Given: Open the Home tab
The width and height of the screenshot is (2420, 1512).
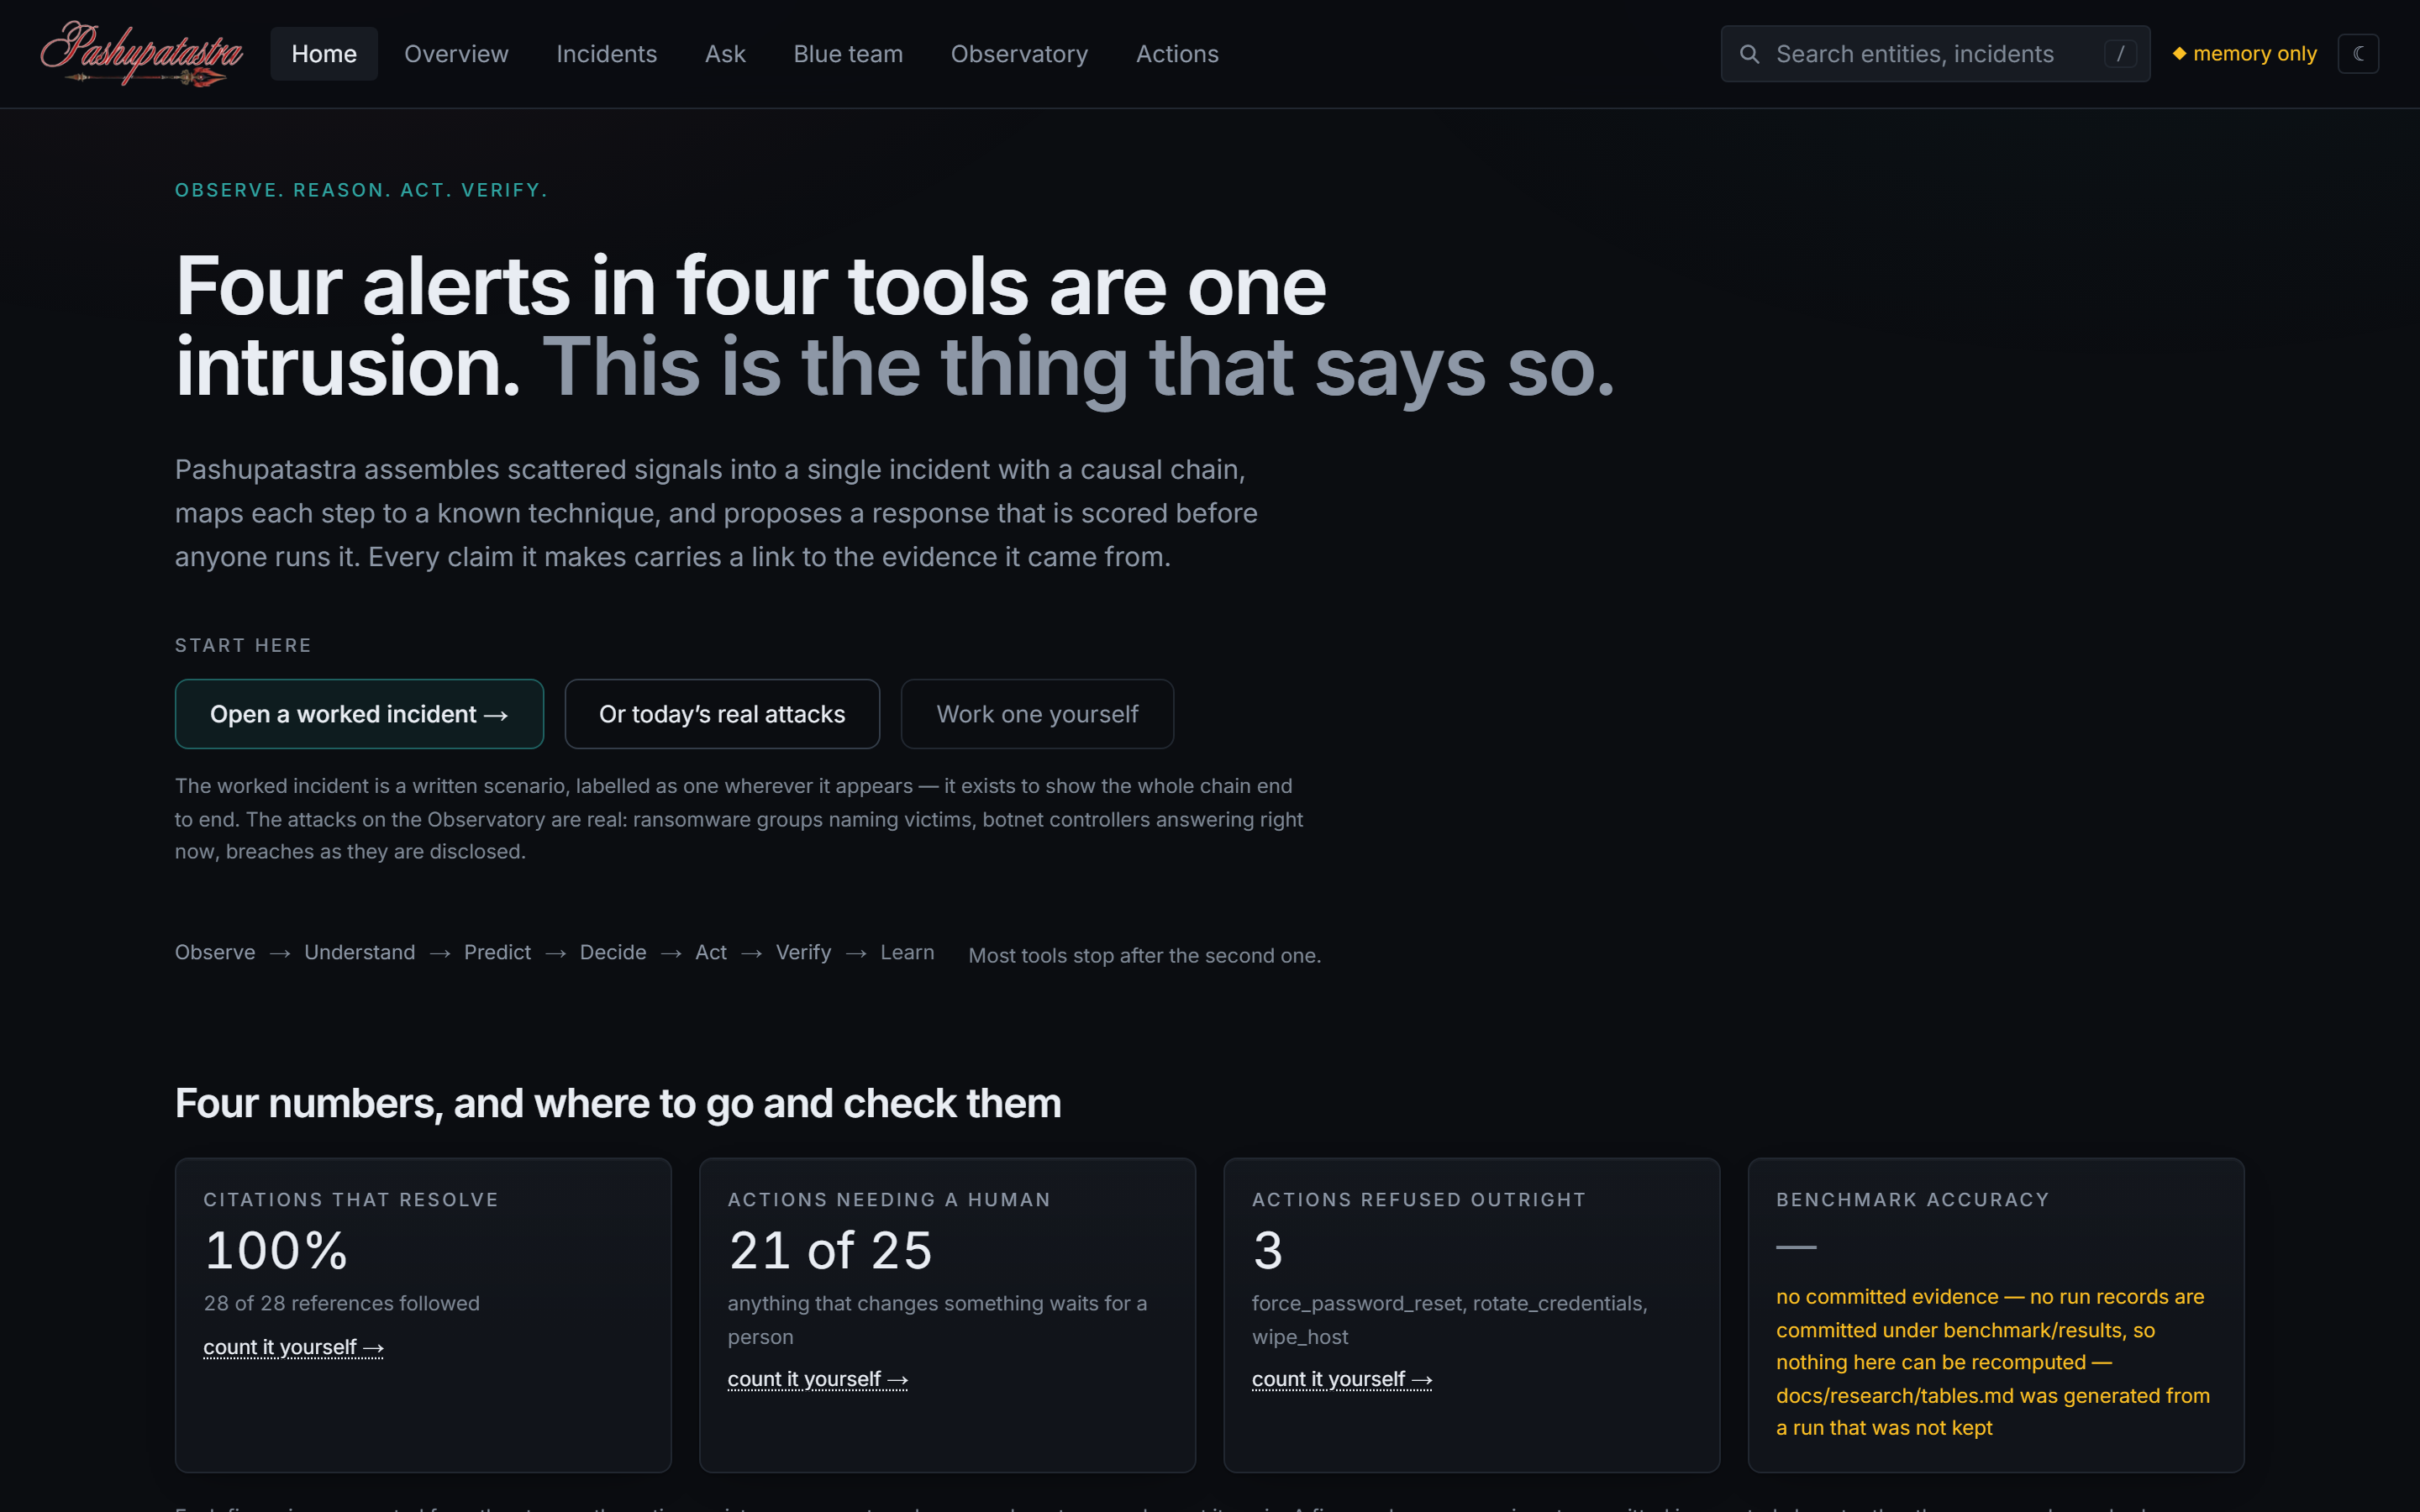Looking at the screenshot, I should (x=324, y=54).
